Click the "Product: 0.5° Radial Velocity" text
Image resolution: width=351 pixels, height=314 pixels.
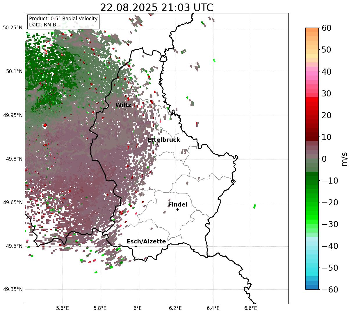(x=63, y=19)
